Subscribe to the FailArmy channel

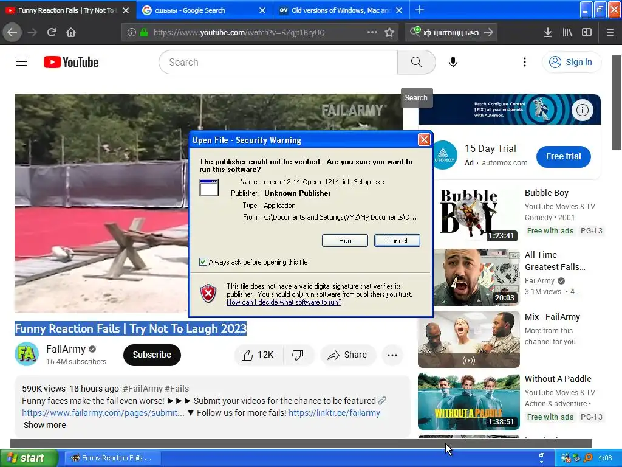(152, 355)
